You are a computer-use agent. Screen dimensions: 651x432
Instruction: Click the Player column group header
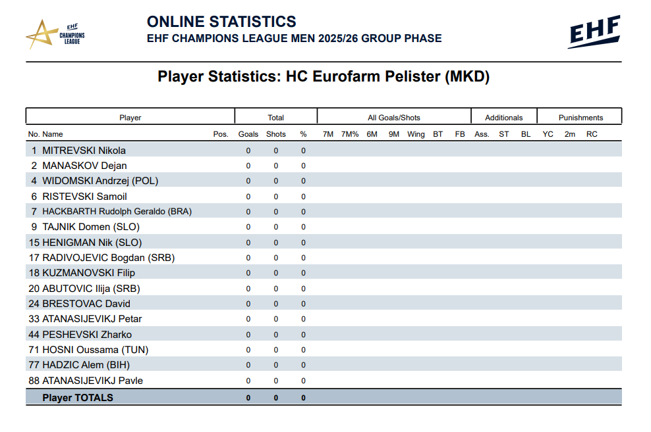130,118
